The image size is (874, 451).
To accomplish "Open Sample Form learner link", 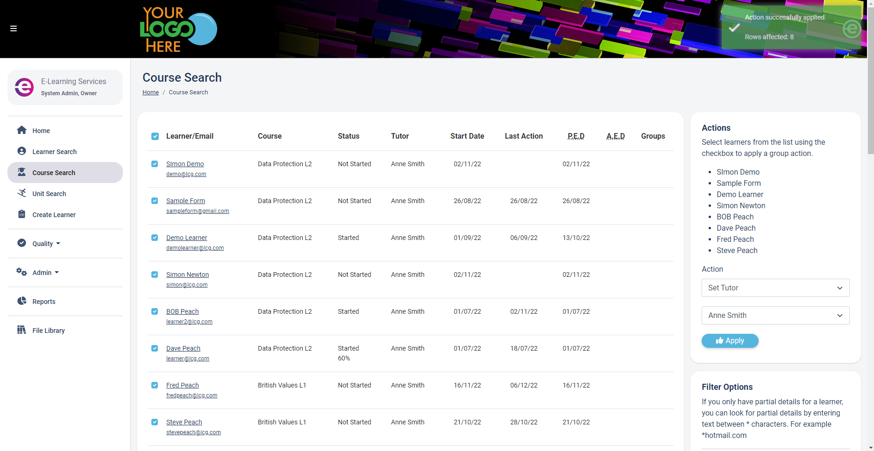I will click(x=185, y=201).
